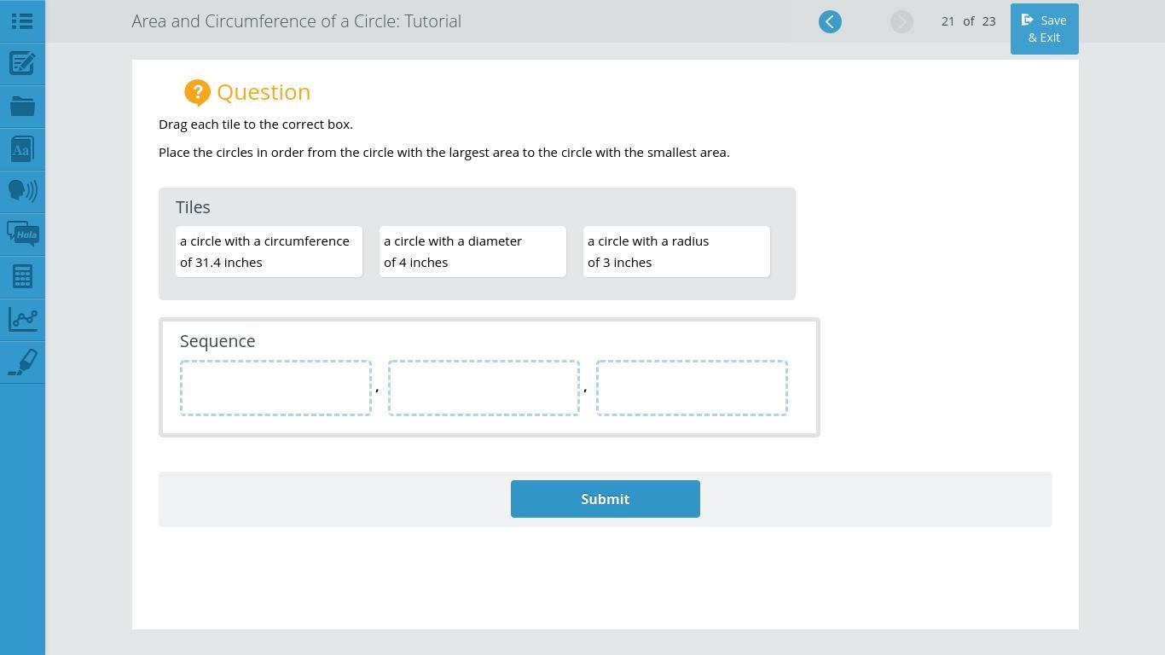Open the notes pencil tool
The height and width of the screenshot is (655, 1165).
pyautogui.click(x=22, y=64)
